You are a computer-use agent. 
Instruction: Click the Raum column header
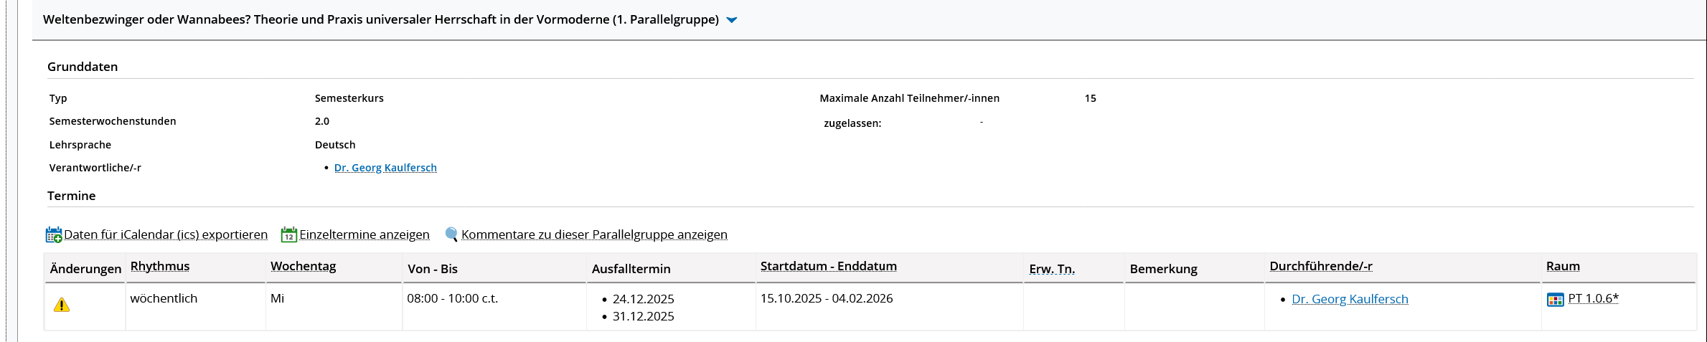(x=1563, y=266)
